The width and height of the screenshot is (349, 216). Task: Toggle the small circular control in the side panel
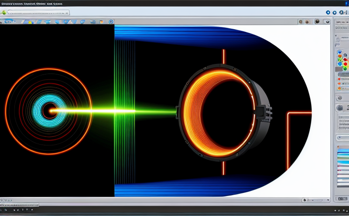pos(339,98)
